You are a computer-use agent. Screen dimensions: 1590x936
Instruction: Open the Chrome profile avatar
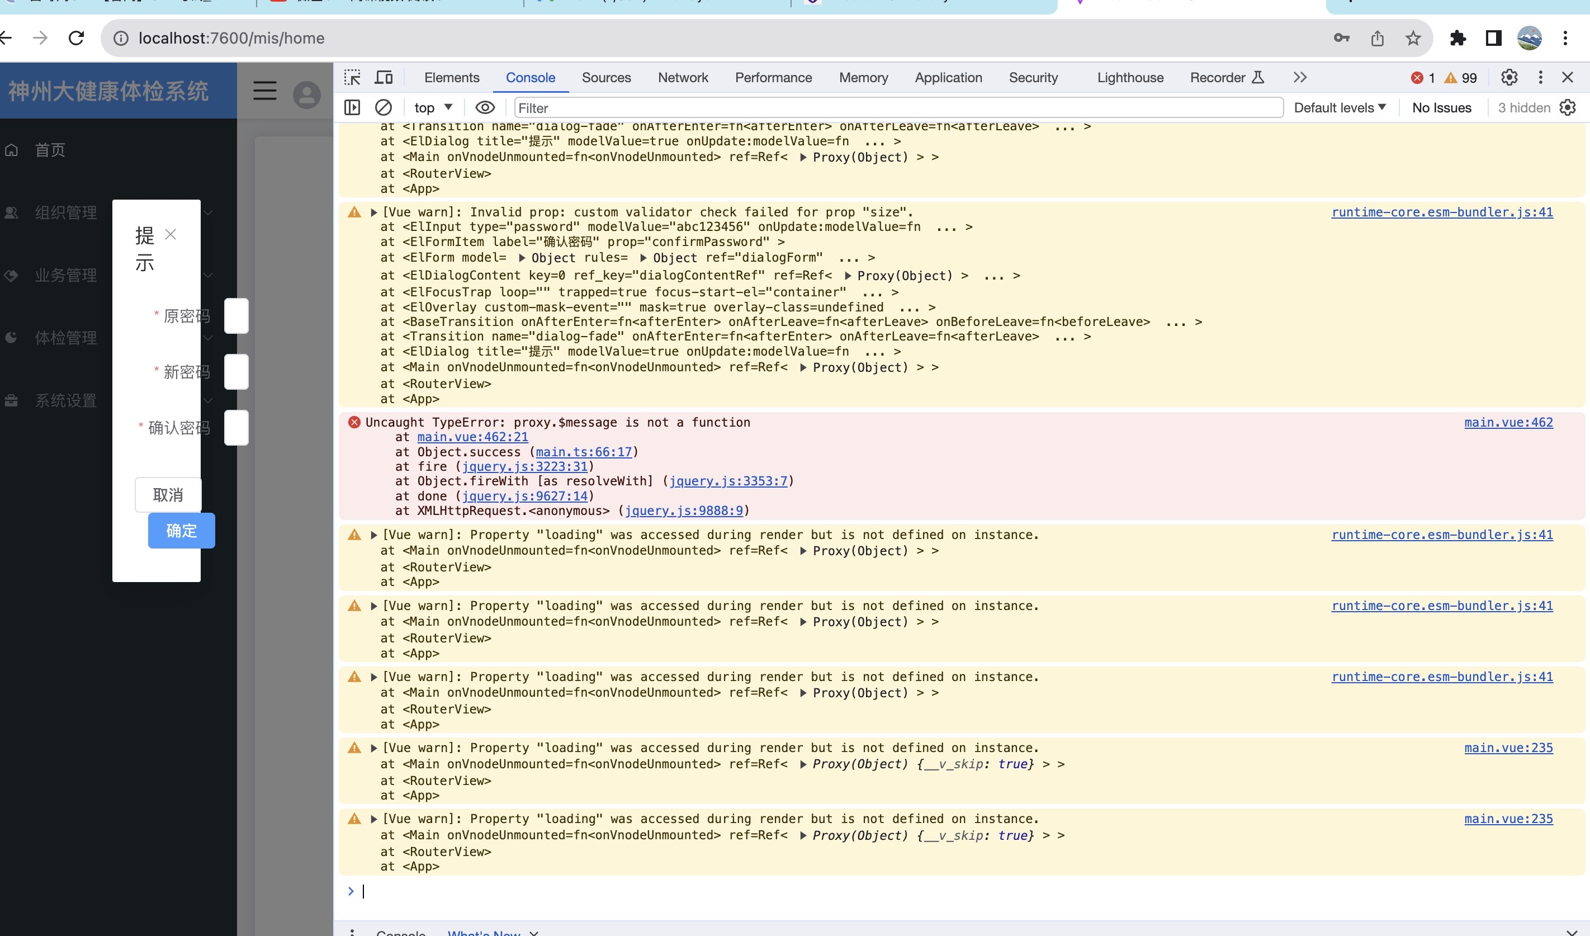(1530, 39)
